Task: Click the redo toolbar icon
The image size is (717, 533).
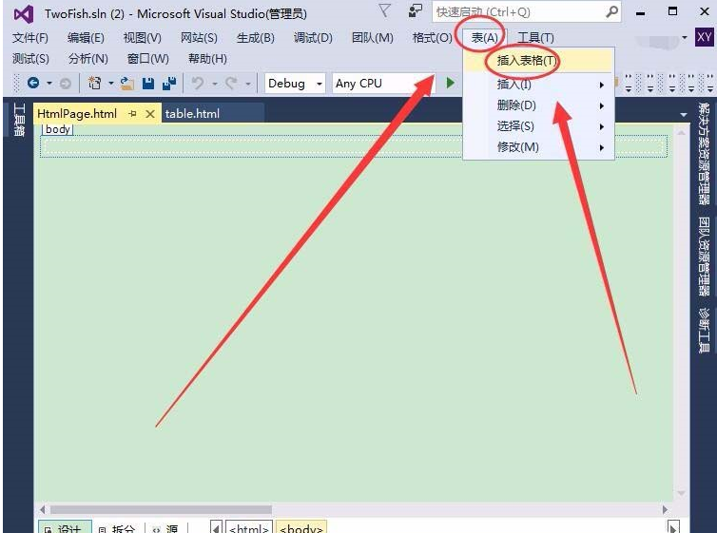Action: point(231,83)
